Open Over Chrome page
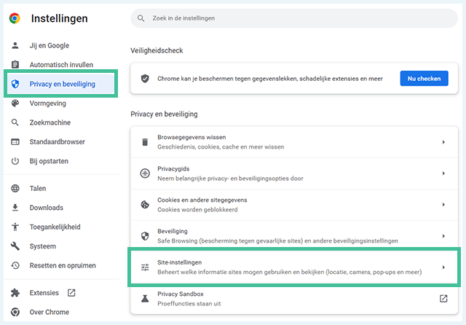The width and height of the screenshot is (466, 325). pos(50,312)
